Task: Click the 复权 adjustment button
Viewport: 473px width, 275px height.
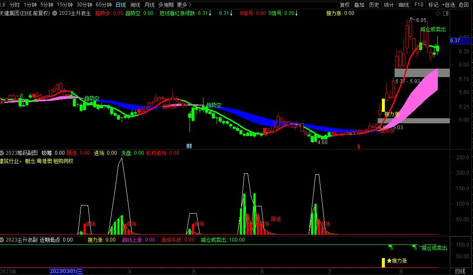Action: click(x=345, y=5)
